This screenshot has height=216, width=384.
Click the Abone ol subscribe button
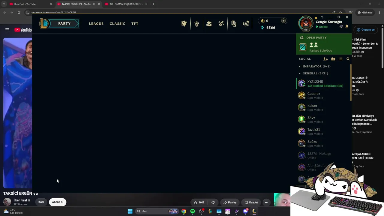click(x=58, y=202)
